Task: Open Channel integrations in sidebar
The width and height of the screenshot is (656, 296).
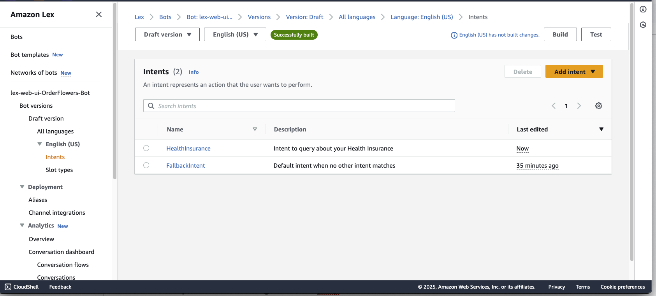Action: [x=57, y=213]
